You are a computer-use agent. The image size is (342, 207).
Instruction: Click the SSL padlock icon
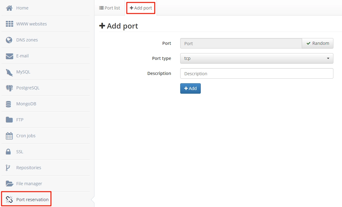9,152
